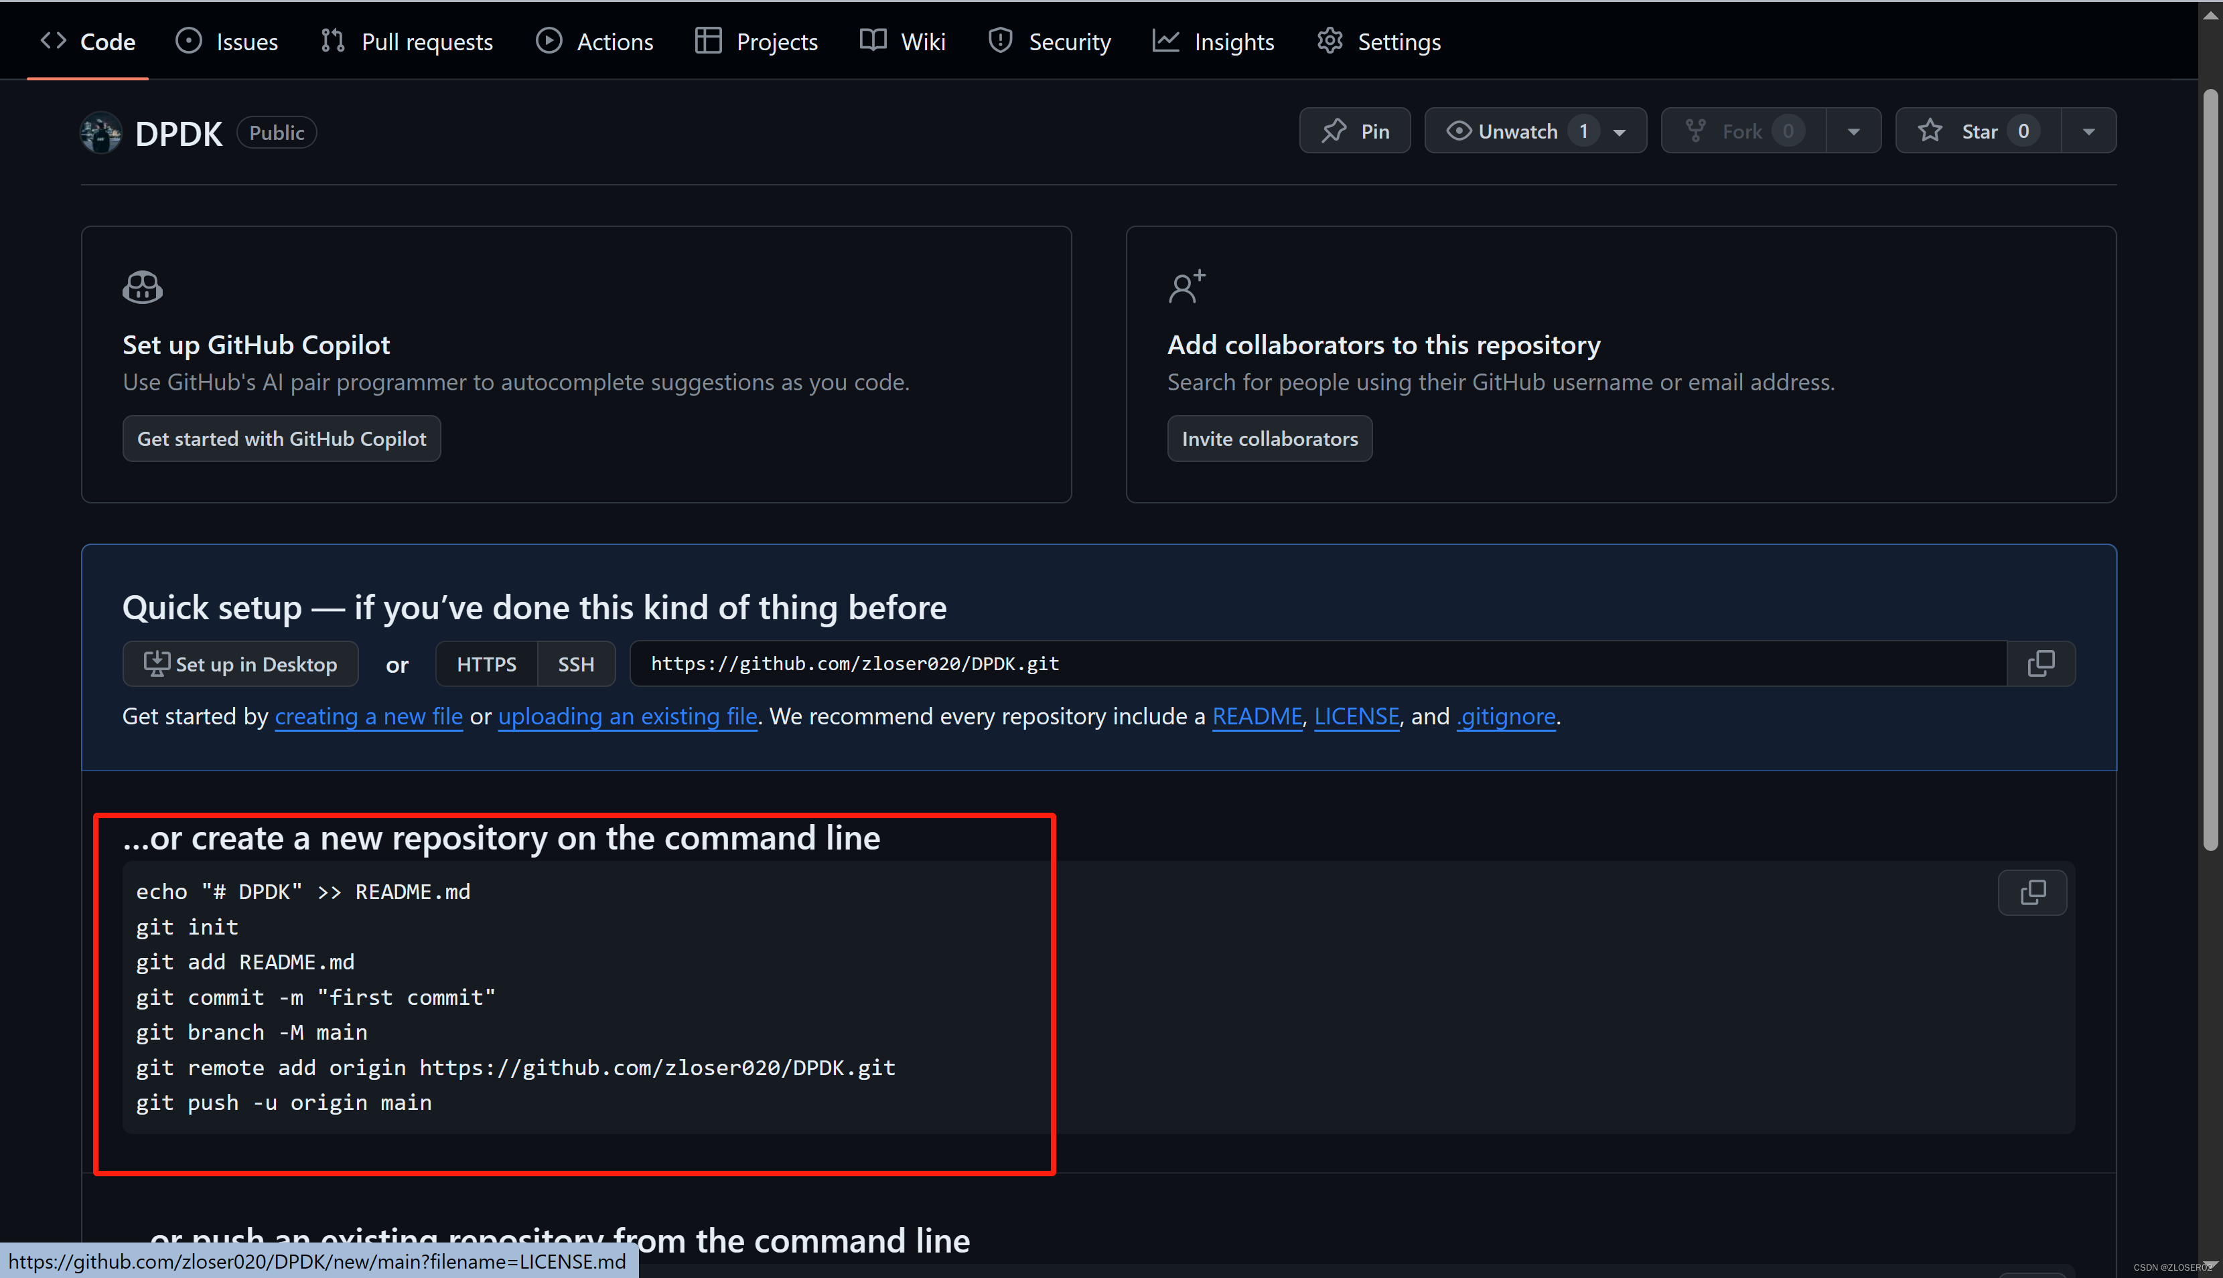Select the SSH clone option
This screenshot has height=1278, width=2223.
click(576, 663)
